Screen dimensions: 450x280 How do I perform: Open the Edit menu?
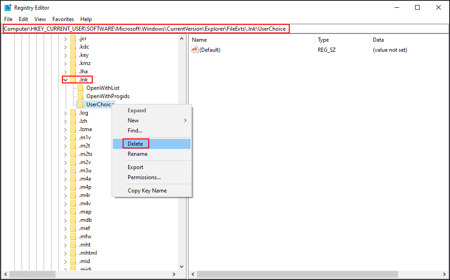tap(23, 19)
